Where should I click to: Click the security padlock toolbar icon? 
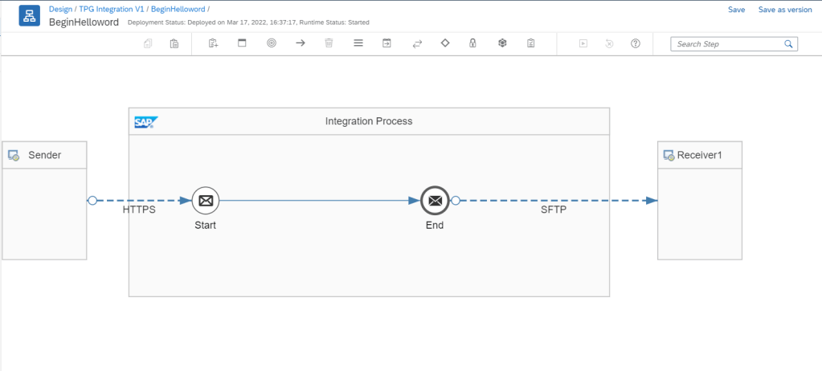coord(473,43)
